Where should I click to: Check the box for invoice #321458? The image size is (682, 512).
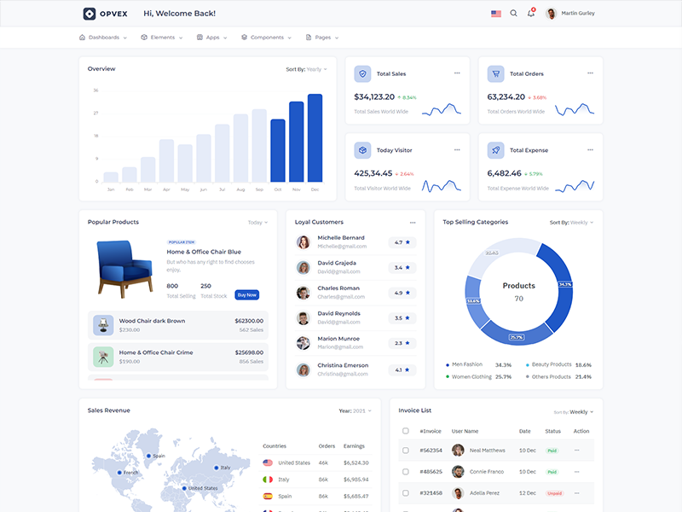406,493
